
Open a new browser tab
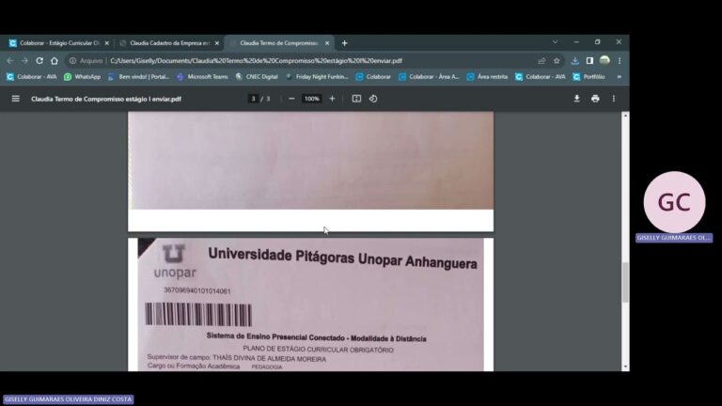pyautogui.click(x=344, y=43)
